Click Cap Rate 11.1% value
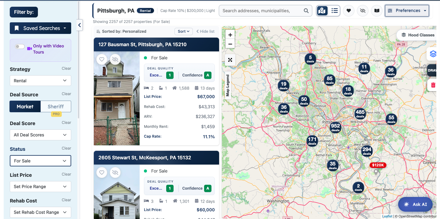The width and height of the screenshot is (440, 219). pyautogui.click(x=209, y=137)
